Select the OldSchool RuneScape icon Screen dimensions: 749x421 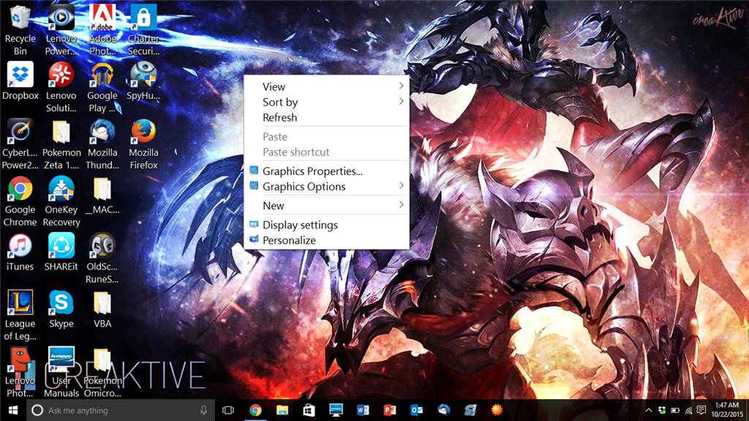(x=102, y=258)
